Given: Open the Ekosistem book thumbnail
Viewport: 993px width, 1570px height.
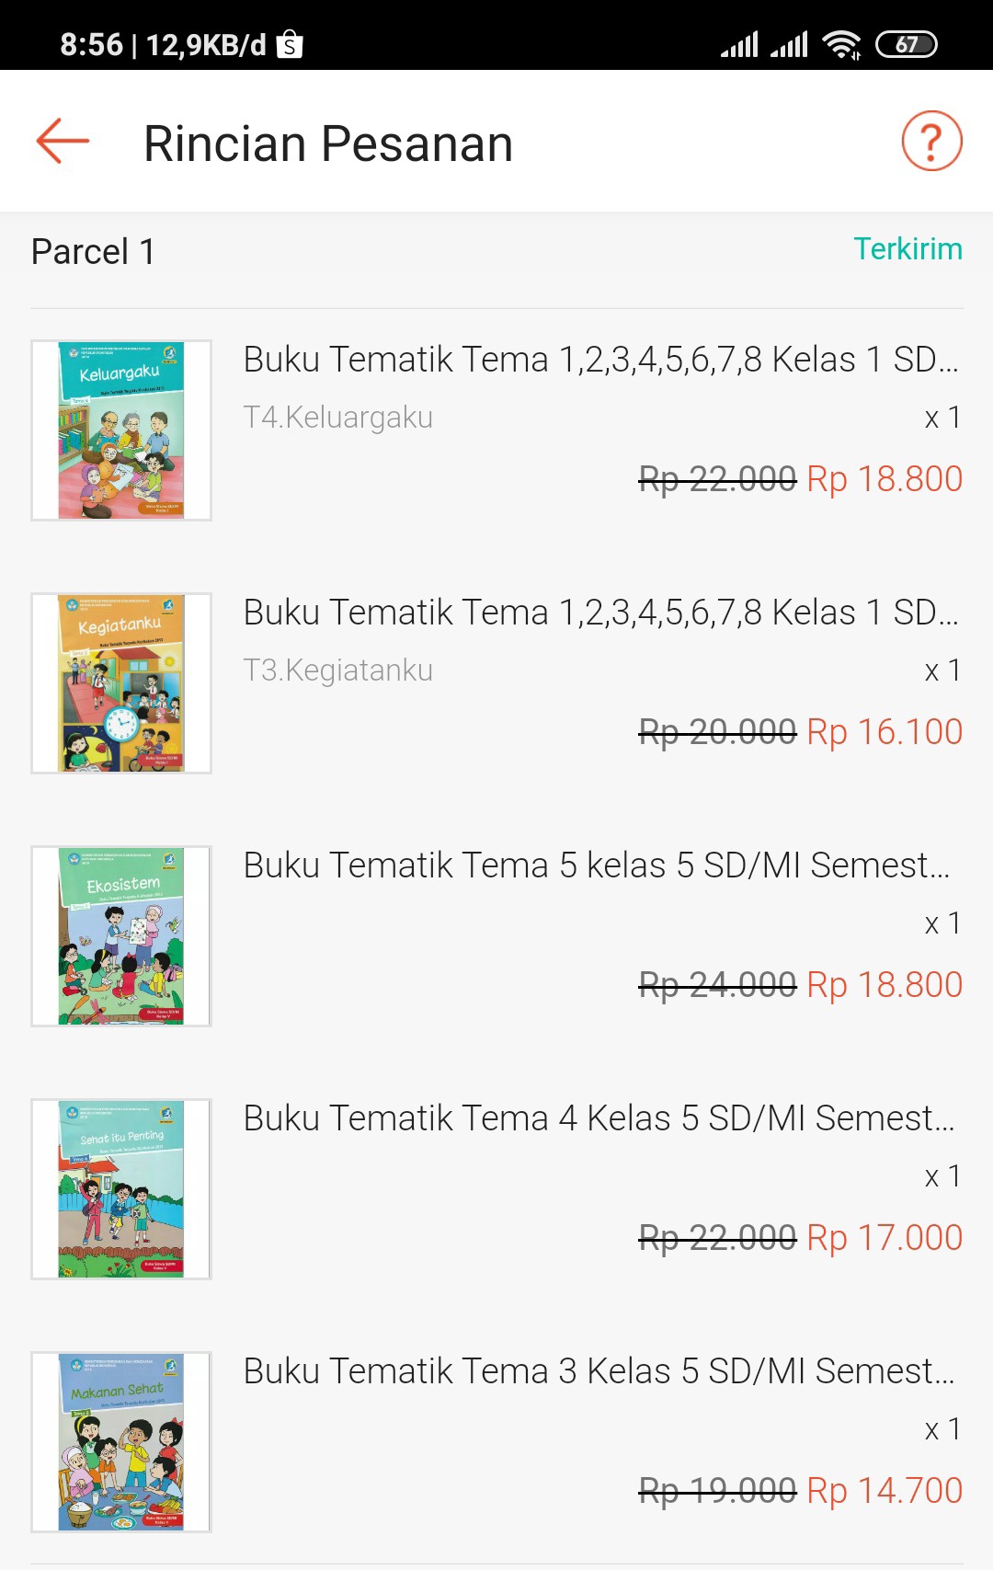Looking at the screenshot, I should (x=121, y=936).
